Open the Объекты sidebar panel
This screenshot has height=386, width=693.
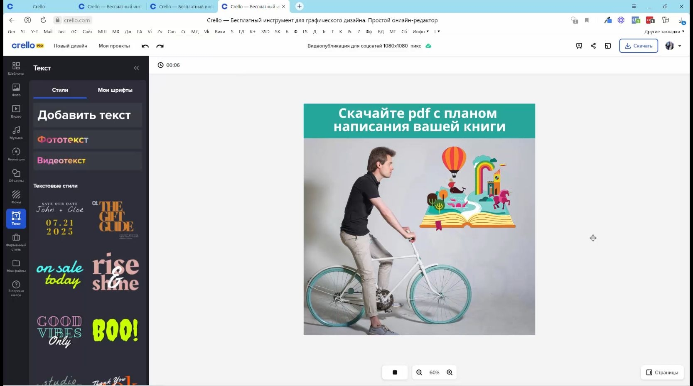tap(16, 175)
